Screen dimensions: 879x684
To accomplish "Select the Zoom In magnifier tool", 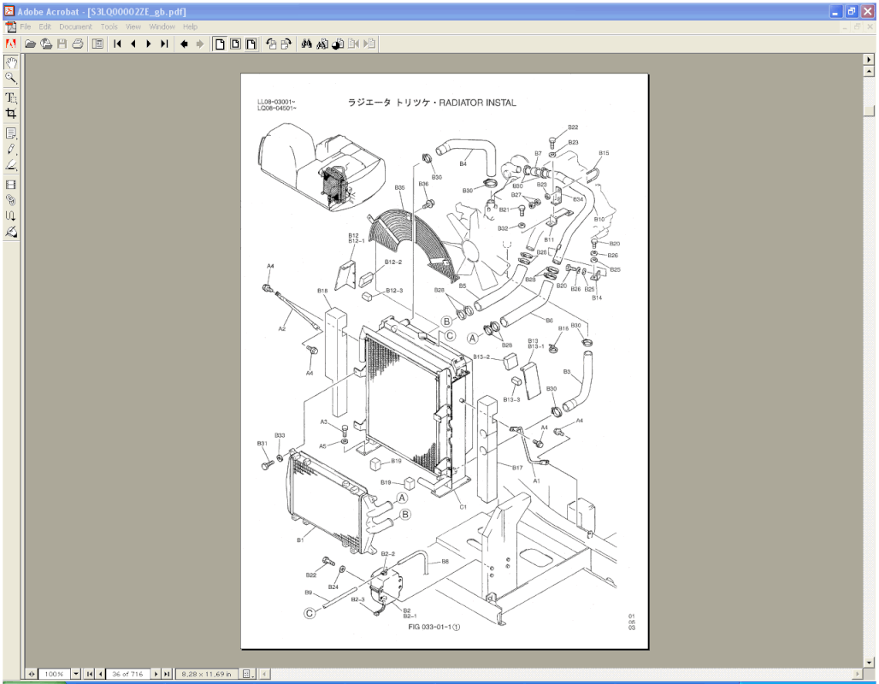I will coord(10,78).
